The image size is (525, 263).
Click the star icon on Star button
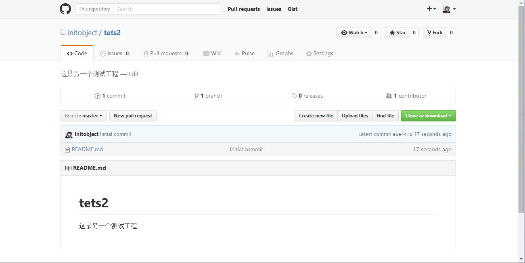[x=392, y=33]
